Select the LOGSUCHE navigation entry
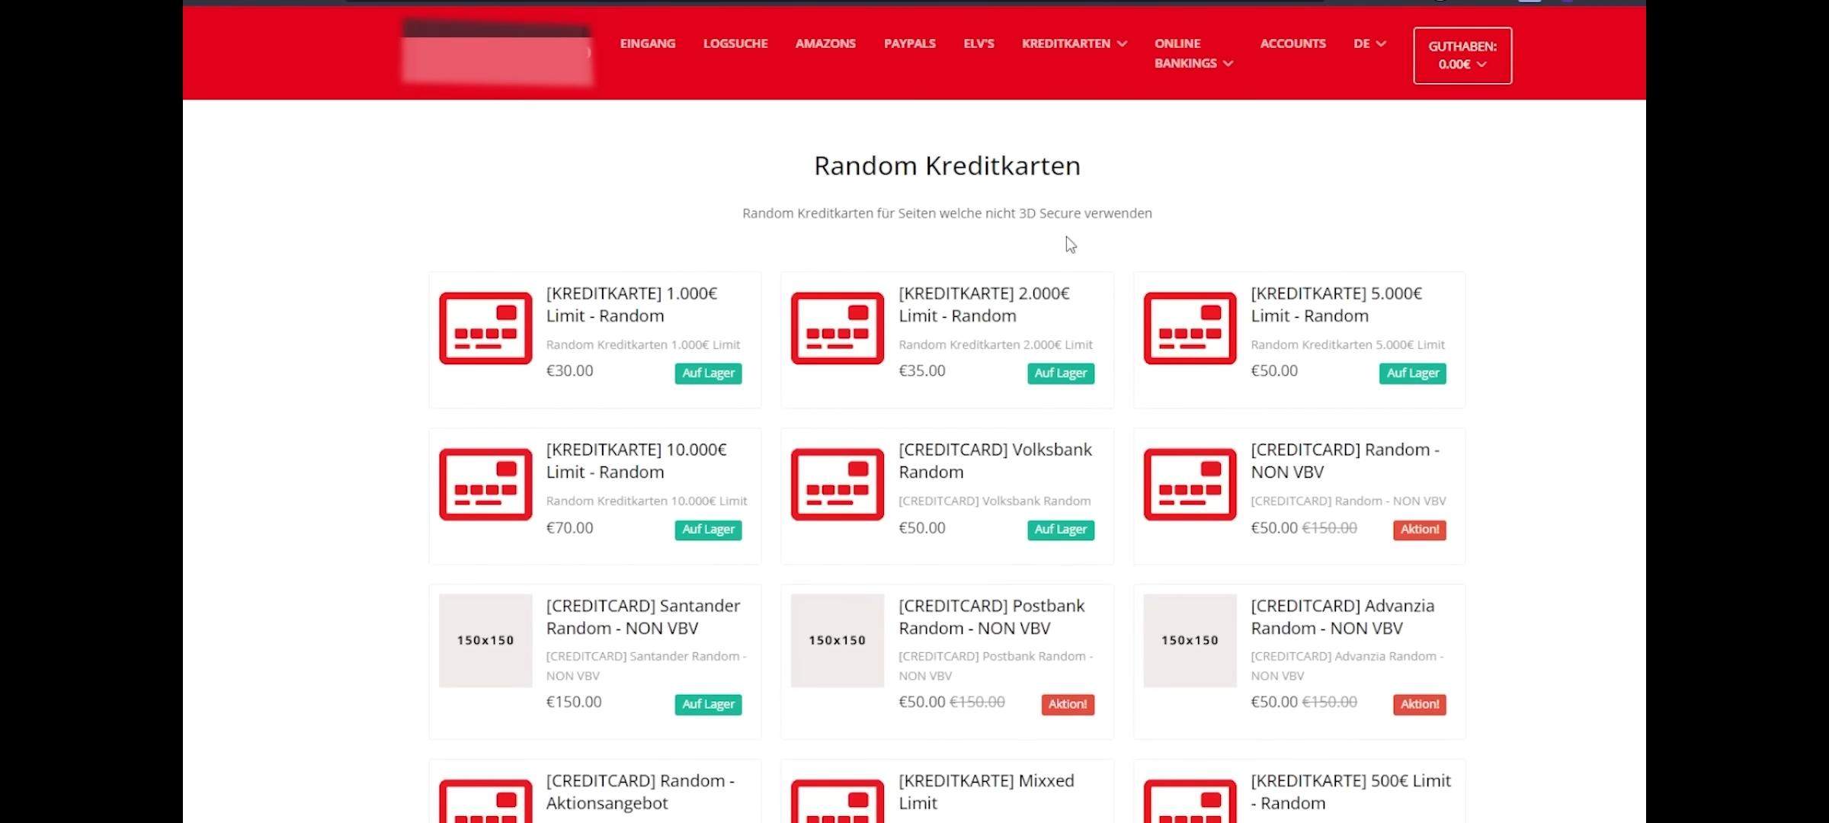The height and width of the screenshot is (823, 1829). click(x=735, y=43)
